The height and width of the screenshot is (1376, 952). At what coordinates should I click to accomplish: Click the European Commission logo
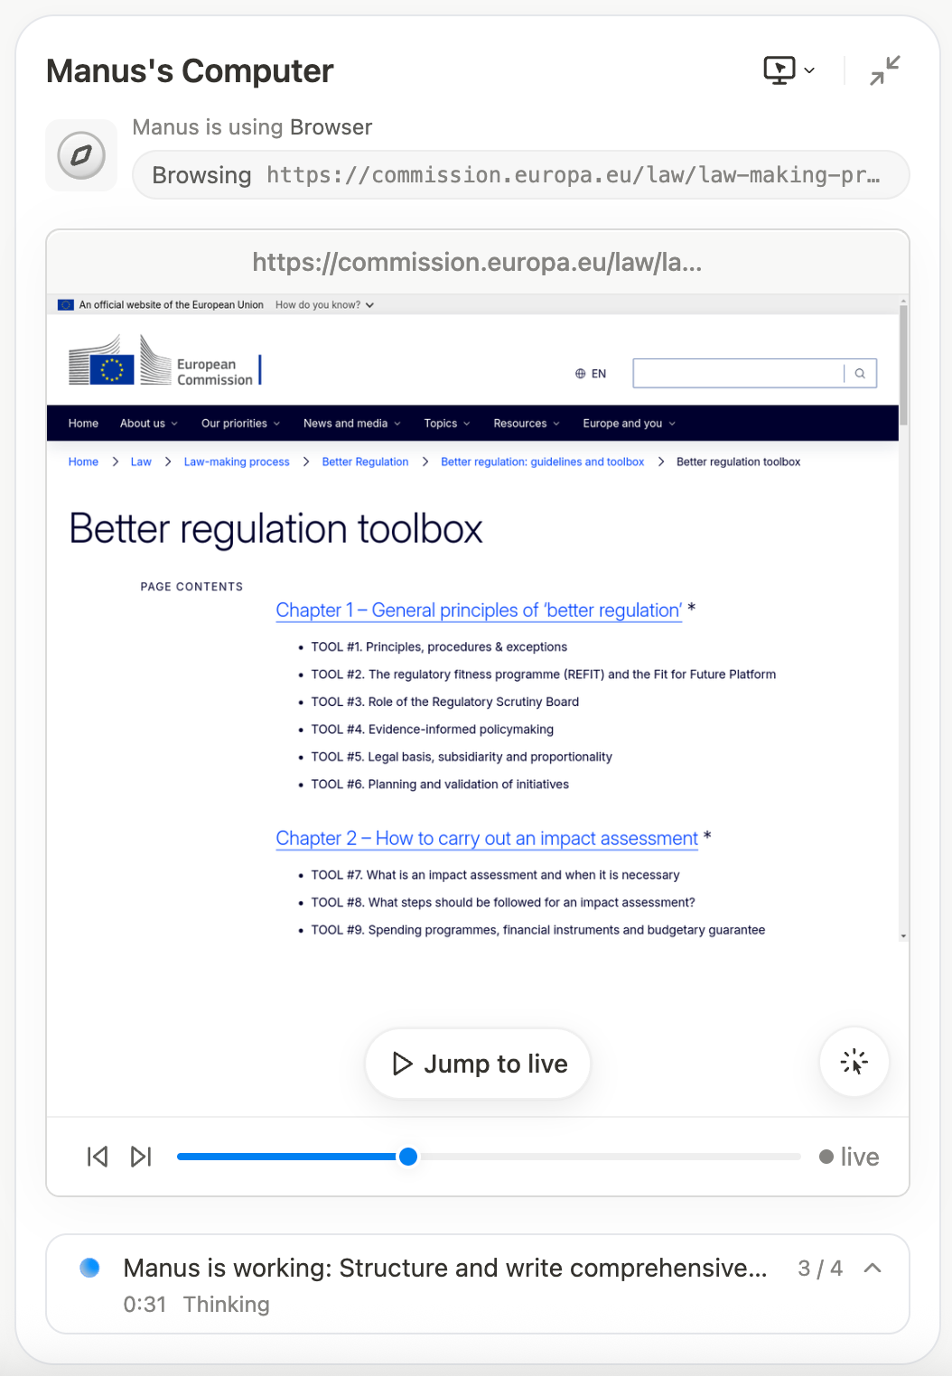165,360
